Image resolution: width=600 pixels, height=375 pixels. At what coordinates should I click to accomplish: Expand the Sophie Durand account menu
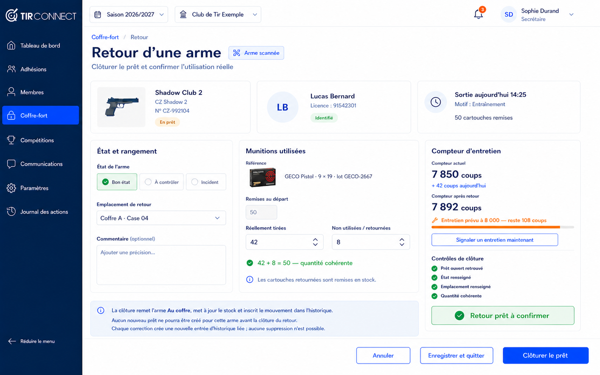[x=571, y=14]
